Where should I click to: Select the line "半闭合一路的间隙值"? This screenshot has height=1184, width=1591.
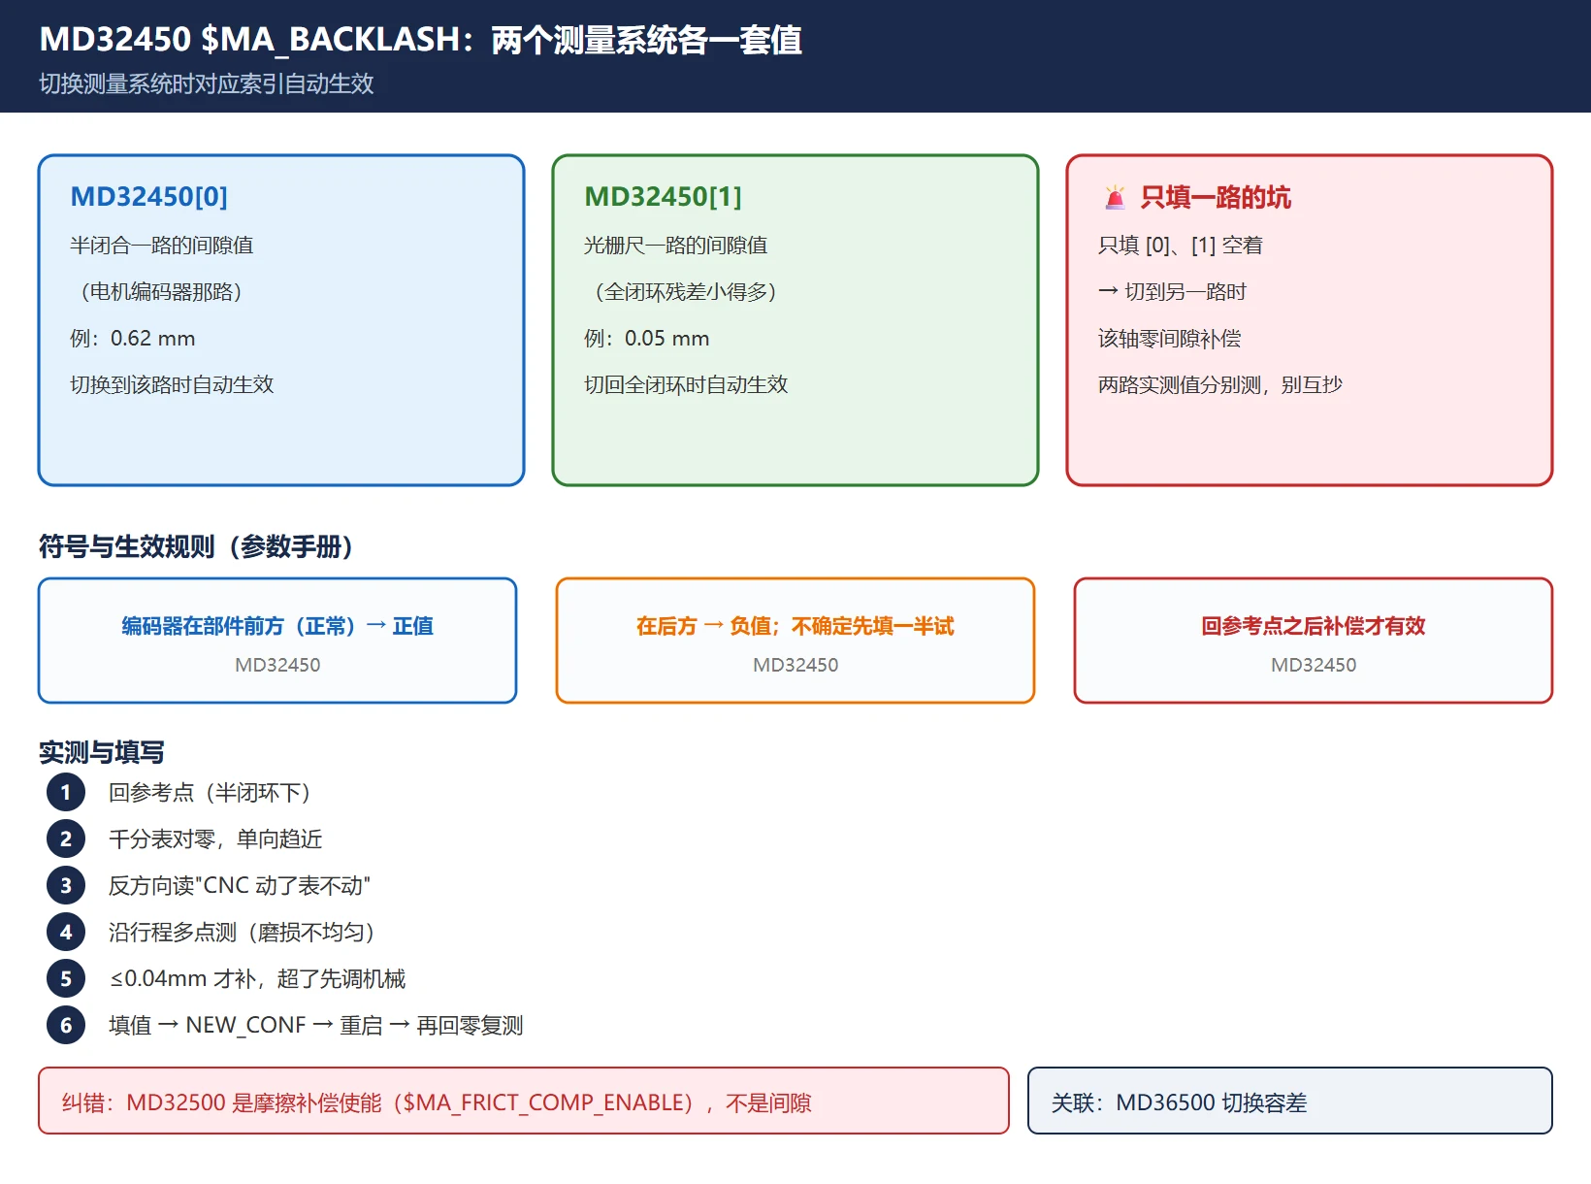162,246
